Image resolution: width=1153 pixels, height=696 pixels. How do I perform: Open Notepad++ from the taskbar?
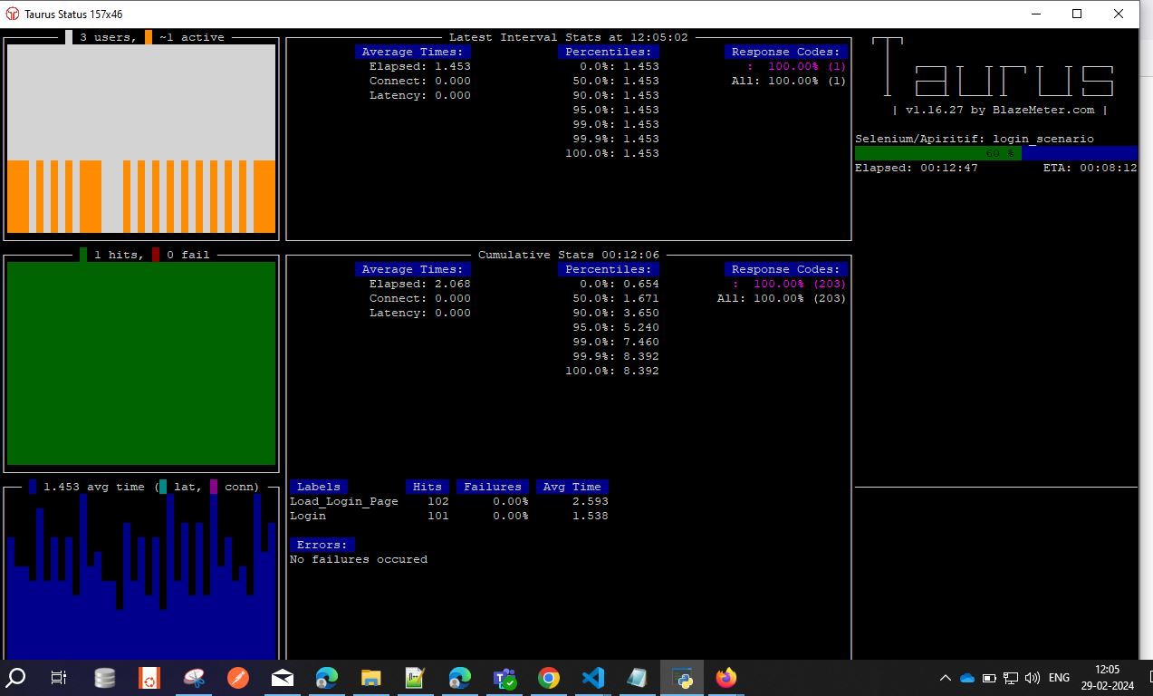click(x=415, y=678)
